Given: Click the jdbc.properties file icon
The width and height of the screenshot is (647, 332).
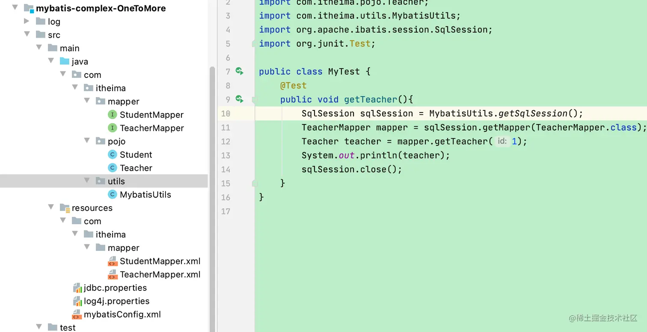Looking at the screenshot, I should (77, 288).
